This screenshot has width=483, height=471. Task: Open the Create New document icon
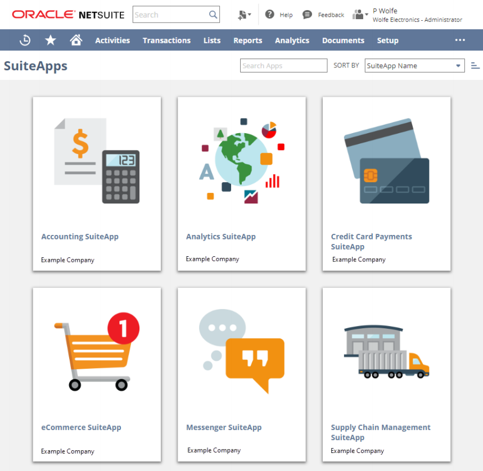244,15
